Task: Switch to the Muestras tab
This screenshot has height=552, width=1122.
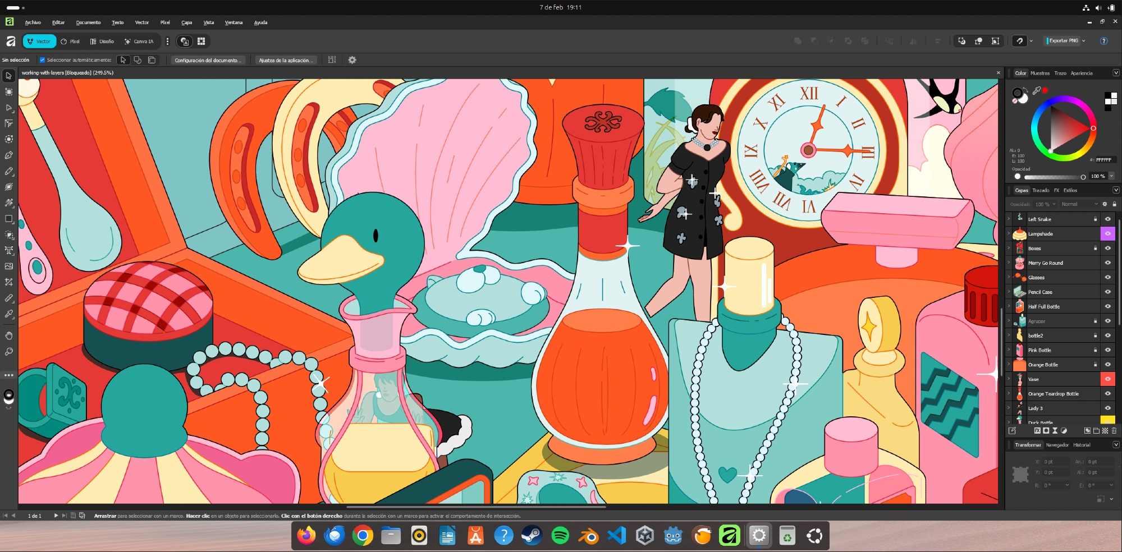Action: click(1039, 73)
